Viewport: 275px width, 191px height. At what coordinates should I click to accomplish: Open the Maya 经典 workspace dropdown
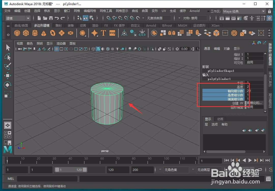(244, 11)
